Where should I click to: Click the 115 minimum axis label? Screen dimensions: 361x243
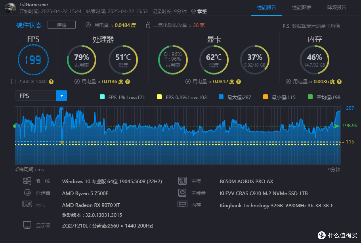pos(350,142)
